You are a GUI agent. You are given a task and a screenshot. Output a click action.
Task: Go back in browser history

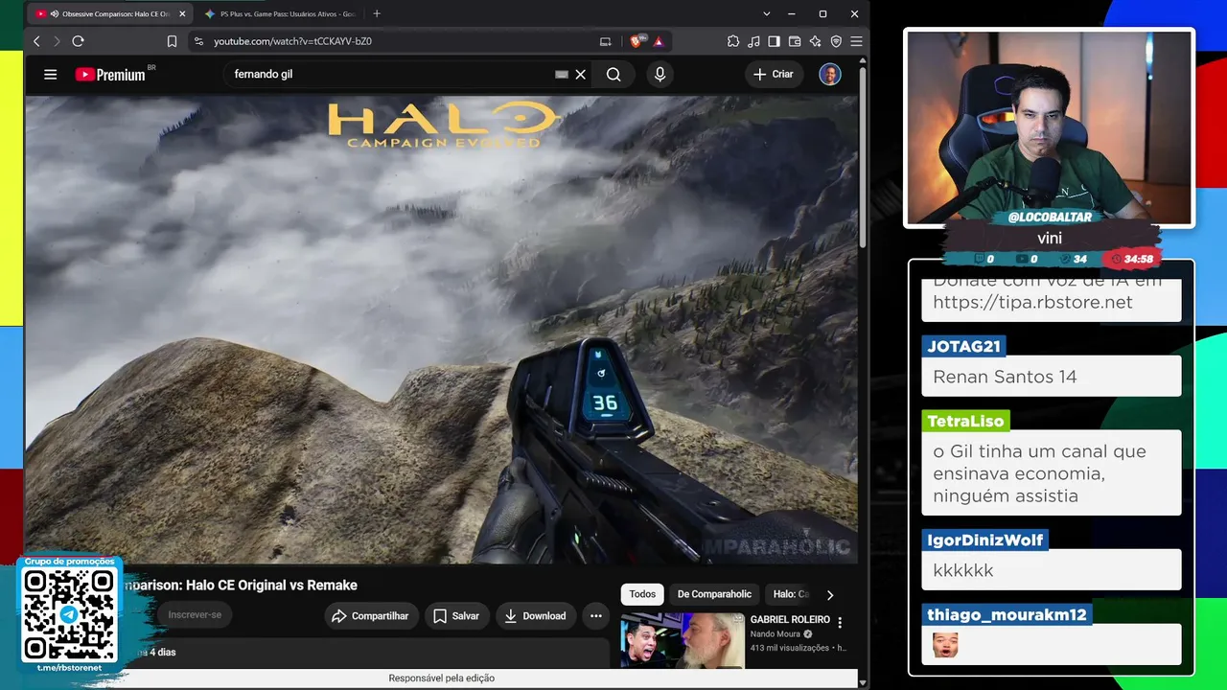pyautogui.click(x=36, y=41)
